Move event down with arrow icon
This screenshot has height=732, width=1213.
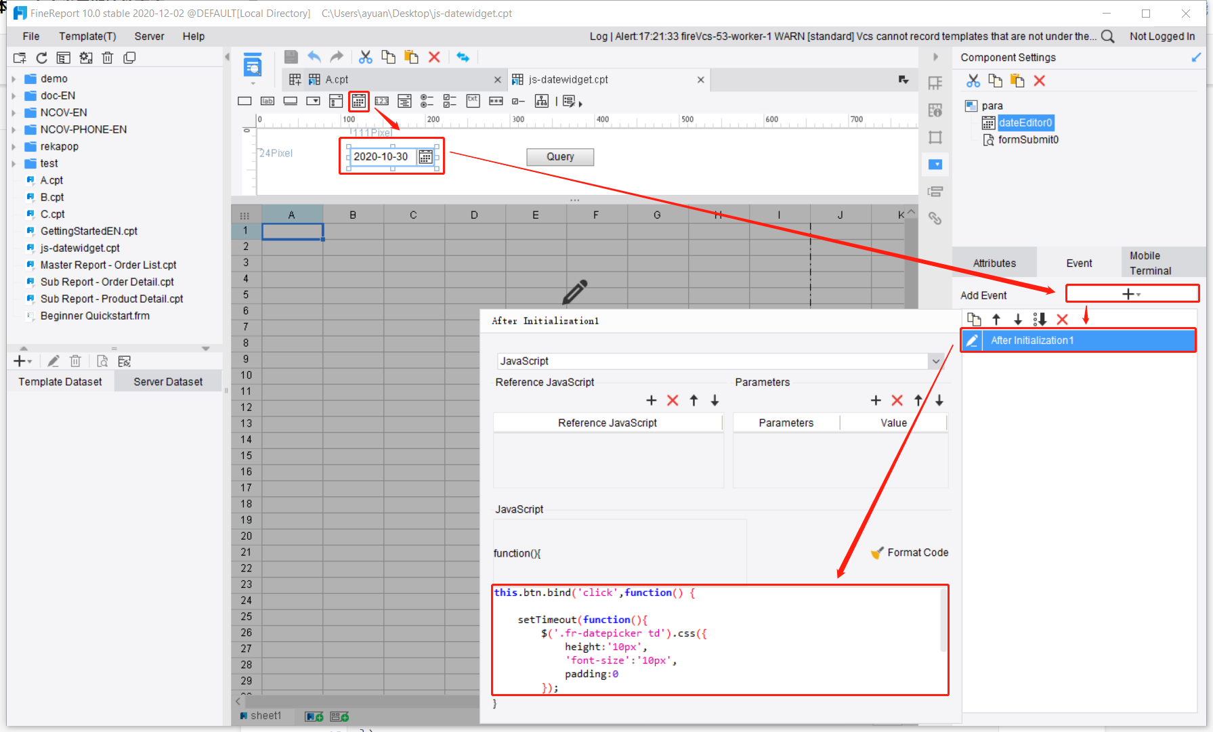coord(1018,319)
